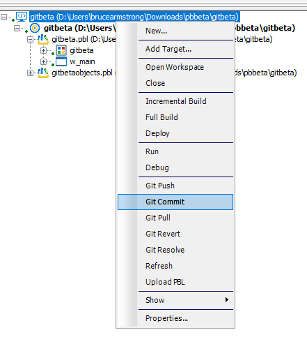Select Close from the context menu
This screenshot has width=307, height=337.
pyautogui.click(x=175, y=83)
